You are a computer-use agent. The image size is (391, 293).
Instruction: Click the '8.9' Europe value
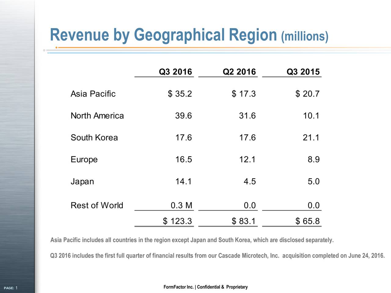click(314, 160)
